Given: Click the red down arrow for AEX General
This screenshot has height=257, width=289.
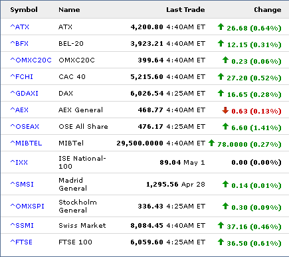Looking at the screenshot, I should pos(225,110).
